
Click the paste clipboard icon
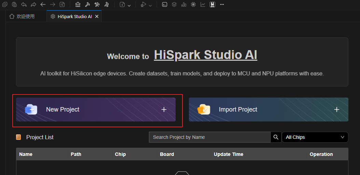pos(14,4)
